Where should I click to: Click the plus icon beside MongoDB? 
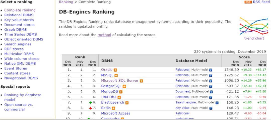pos(121,92)
